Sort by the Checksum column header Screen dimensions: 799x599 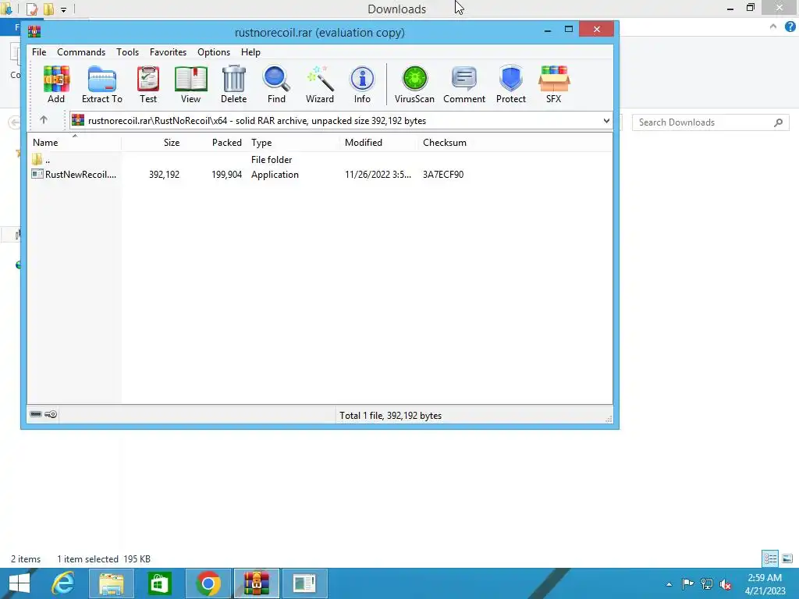(x=444, y=143)
